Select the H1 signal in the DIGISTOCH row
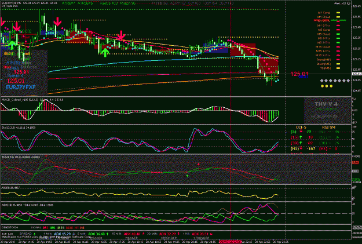362x244 pixels. click(x=76, y=228)
